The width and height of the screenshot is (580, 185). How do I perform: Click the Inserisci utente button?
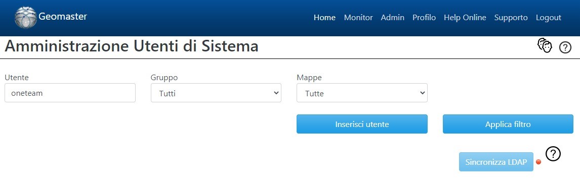pyautogui.click(x=362, y=124)
